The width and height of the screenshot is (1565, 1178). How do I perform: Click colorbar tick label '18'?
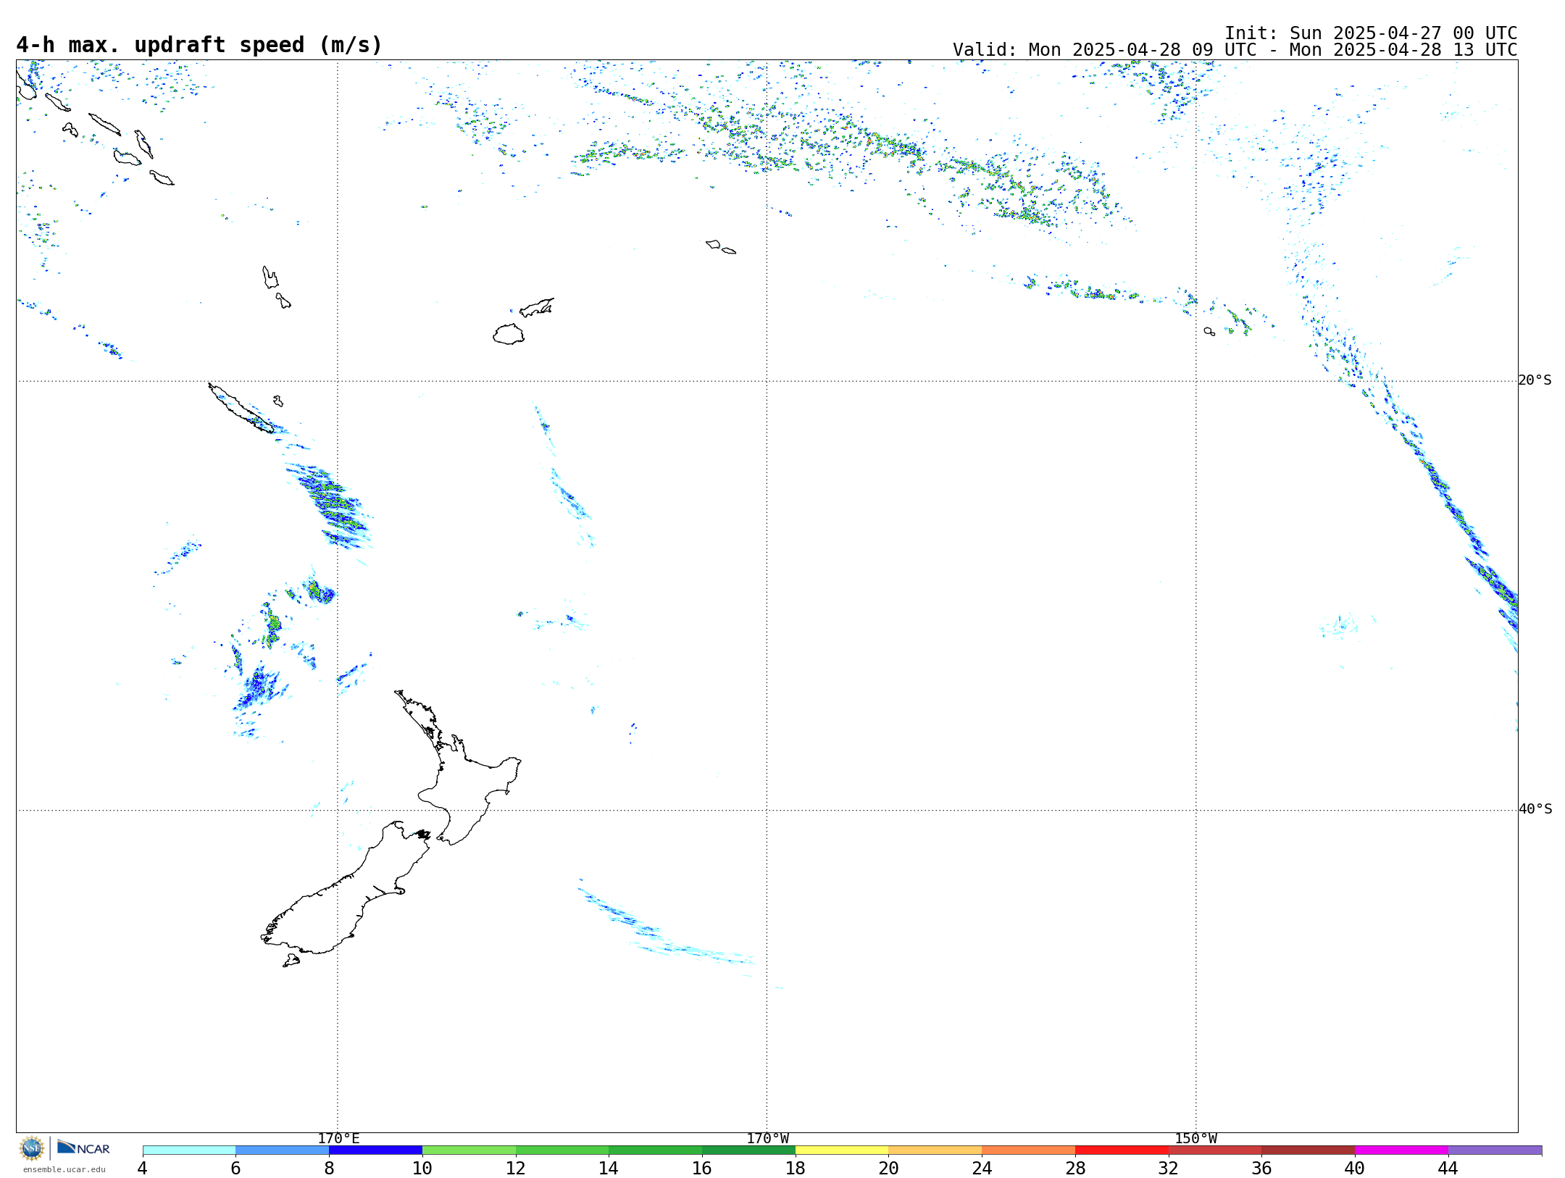(x=796, y=1168)
